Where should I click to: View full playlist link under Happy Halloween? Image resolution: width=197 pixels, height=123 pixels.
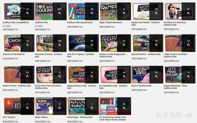point(171,93)
